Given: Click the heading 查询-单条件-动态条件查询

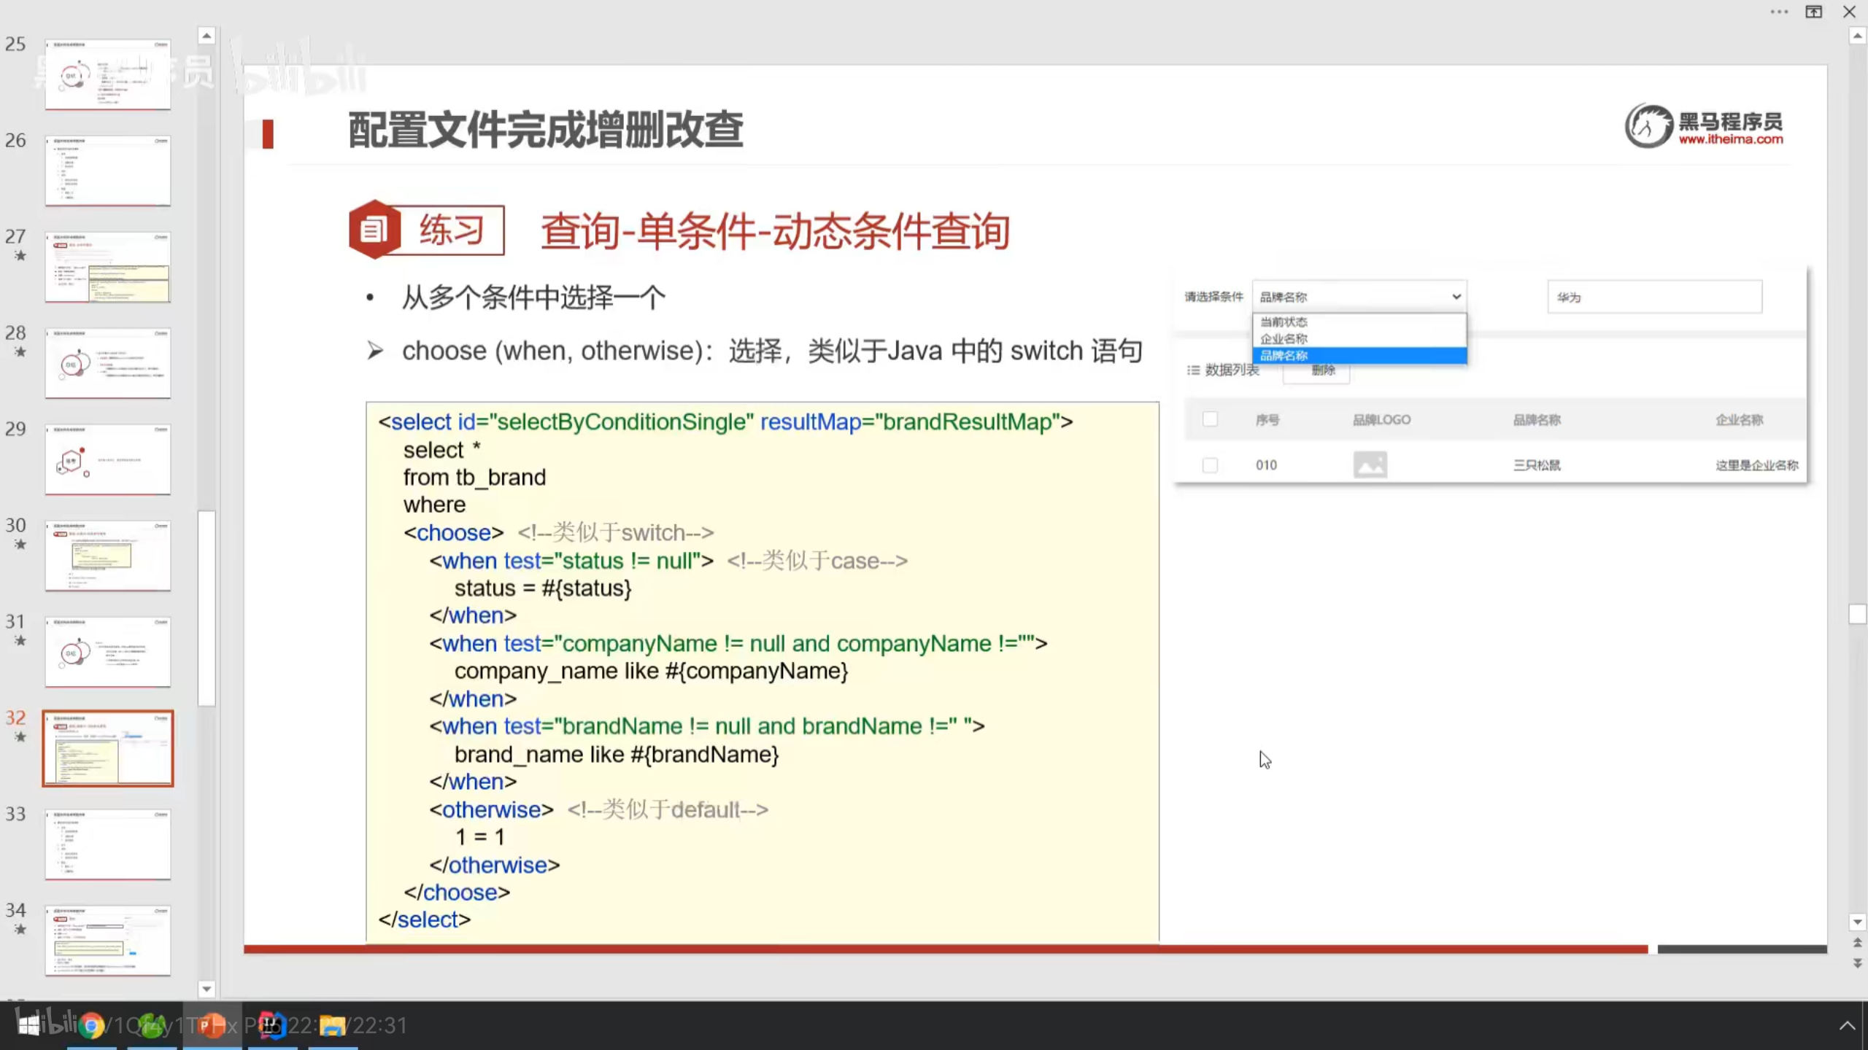Looking at the screenshot, I should point(775,231).
